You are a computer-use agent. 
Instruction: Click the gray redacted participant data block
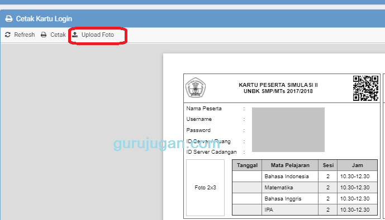click(x=288, y=130)
